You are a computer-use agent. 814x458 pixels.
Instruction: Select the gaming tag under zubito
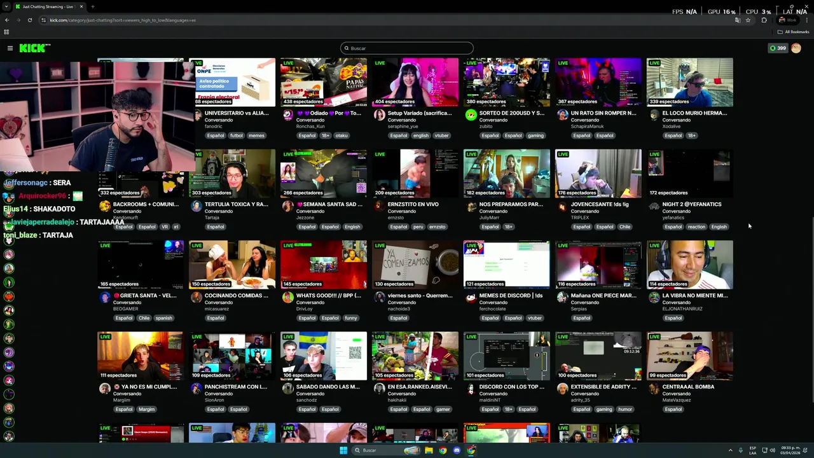tap(535, 135)
